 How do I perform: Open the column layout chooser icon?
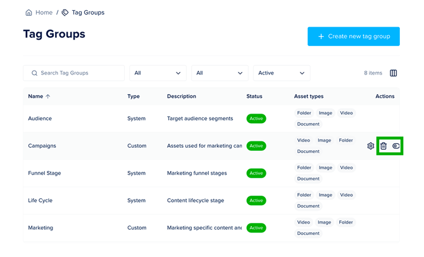[393, 73]
